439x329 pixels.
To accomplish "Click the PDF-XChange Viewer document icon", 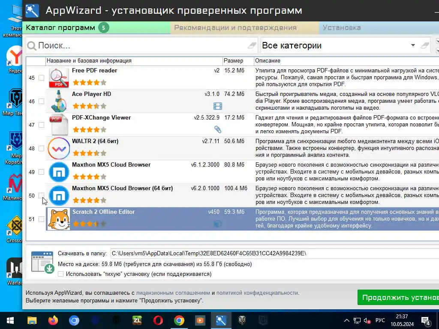I will tap(59, 125).
